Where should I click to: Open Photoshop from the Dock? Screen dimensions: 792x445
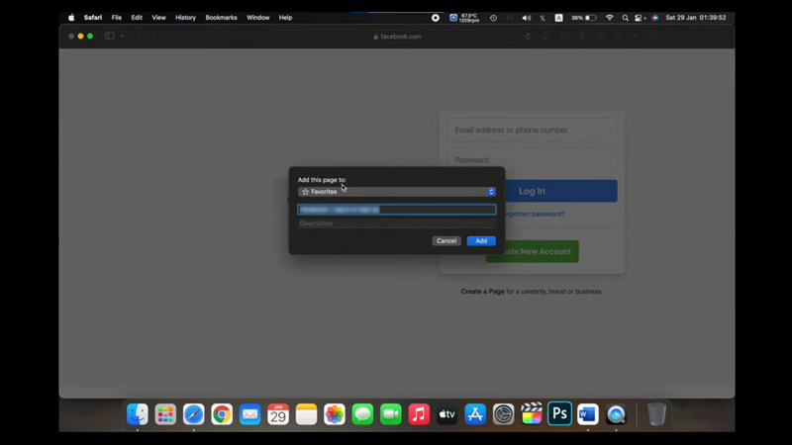pos(559,414)
